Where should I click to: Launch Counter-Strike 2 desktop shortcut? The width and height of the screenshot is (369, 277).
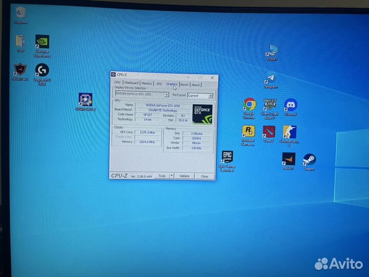point(289,136)
